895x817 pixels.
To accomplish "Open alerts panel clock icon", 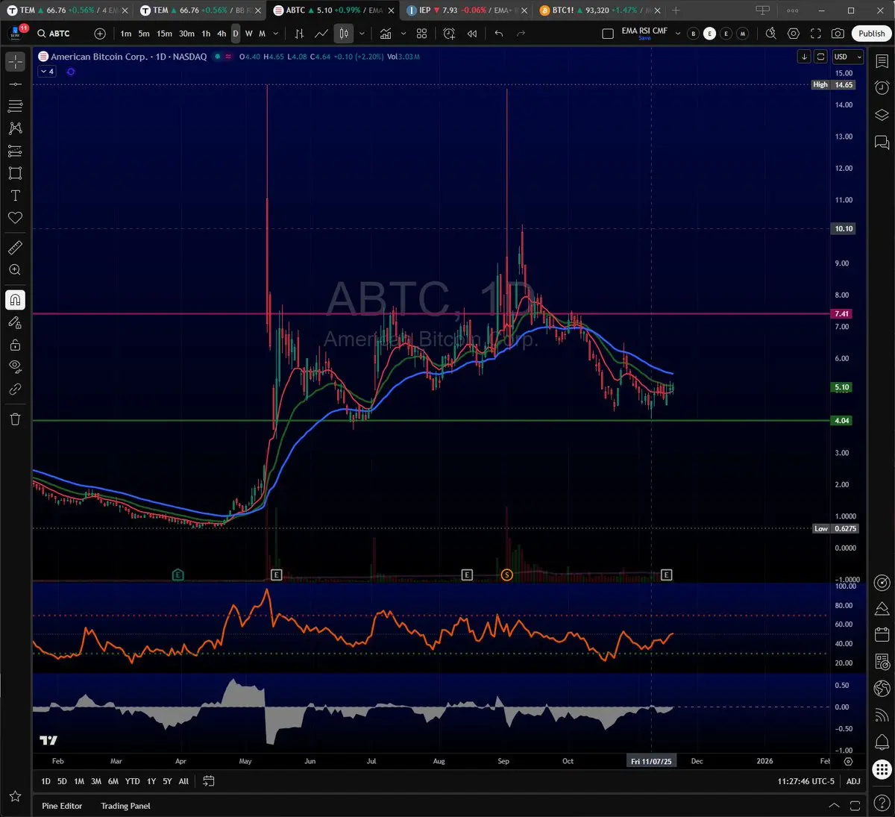I will 882,88.
